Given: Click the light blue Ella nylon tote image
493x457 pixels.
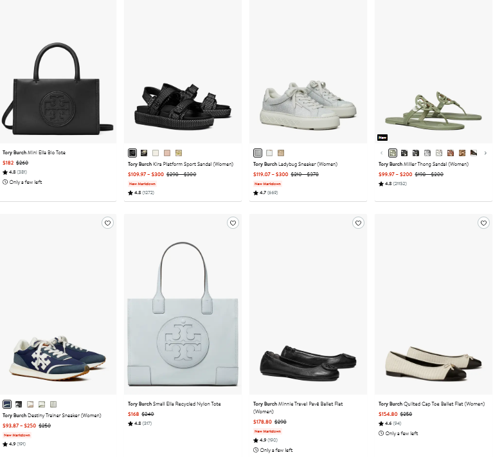Looking at the screenshot, I should coord(183,321).
